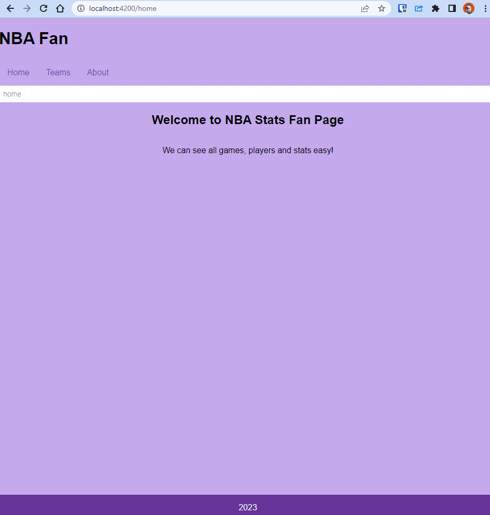The height and width of the screenshot is (515, 490).
Task: Focus the URL bar showing localhost:4200/home
Action: tap(207, 8)
